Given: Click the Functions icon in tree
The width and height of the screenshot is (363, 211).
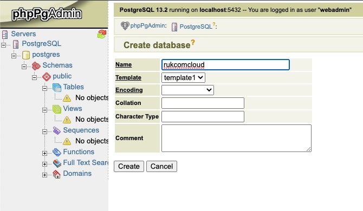Looking at the screenshot, I should click(x=57, y=153).
